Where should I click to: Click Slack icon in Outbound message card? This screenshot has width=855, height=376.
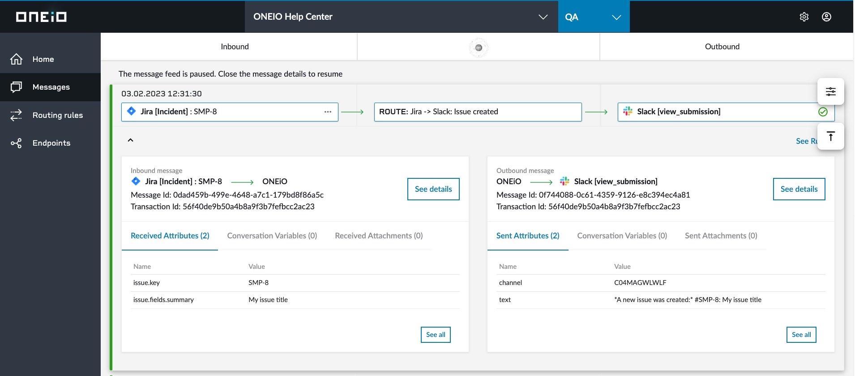[564, 181]
